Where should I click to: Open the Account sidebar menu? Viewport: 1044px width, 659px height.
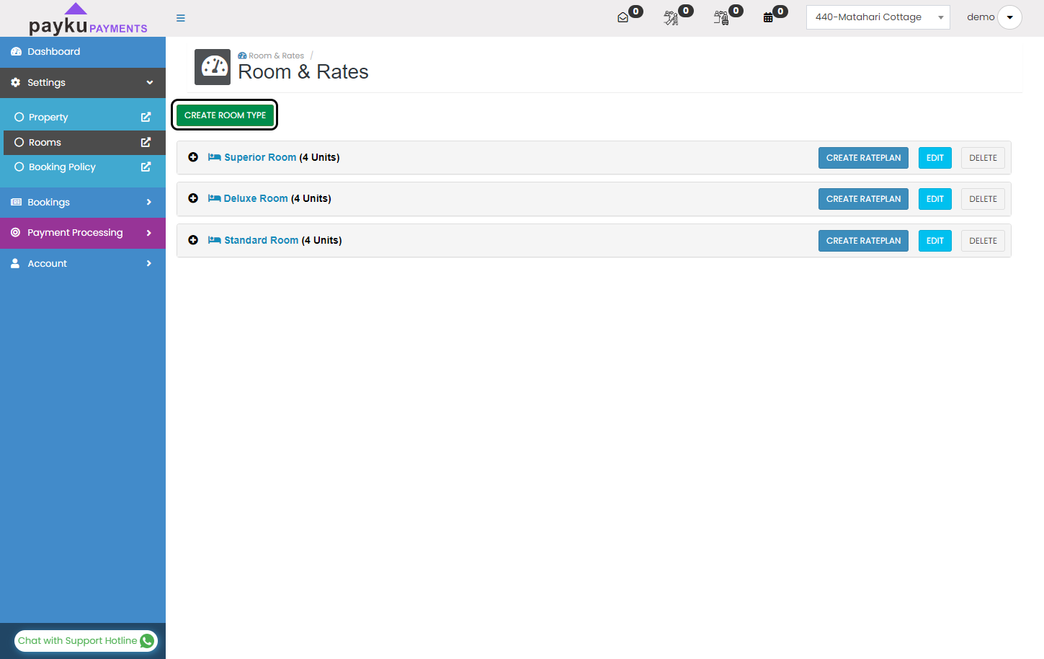click(83, 264)
